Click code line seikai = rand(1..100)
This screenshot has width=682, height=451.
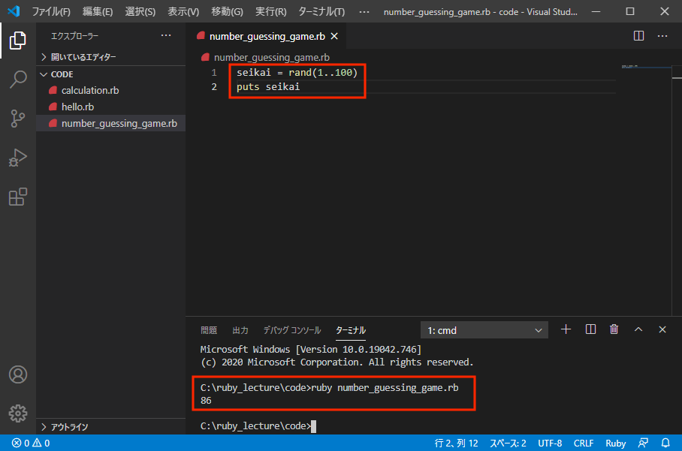pos(297,73)
